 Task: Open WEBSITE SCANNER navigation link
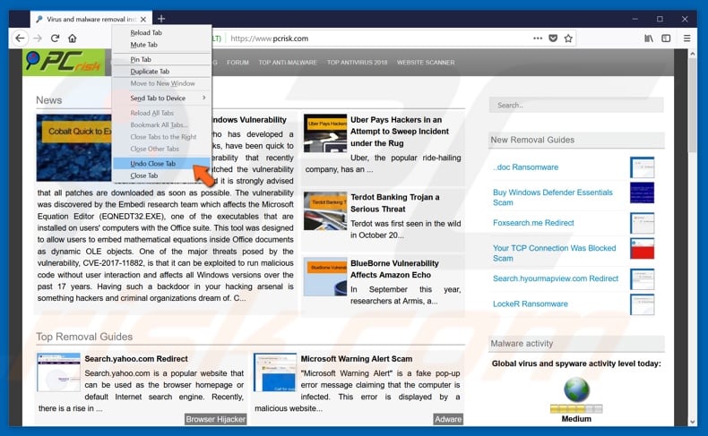point(426,62)
